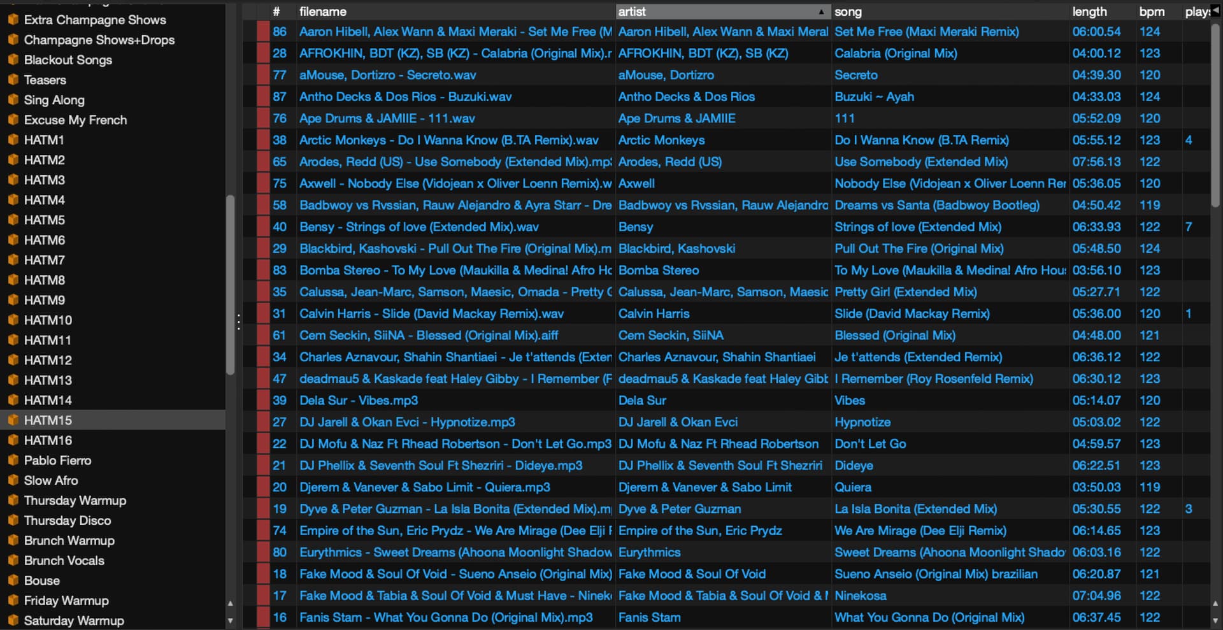The width and height of the screenshot is (1223, 630).
Task: Toggle the red status marker on the Arctic Monkeys row
Action: pos(262,140)
